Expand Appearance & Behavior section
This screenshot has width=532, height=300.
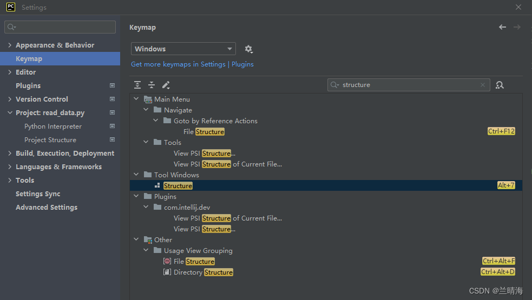pyautogui.click(x=10, y=45)
